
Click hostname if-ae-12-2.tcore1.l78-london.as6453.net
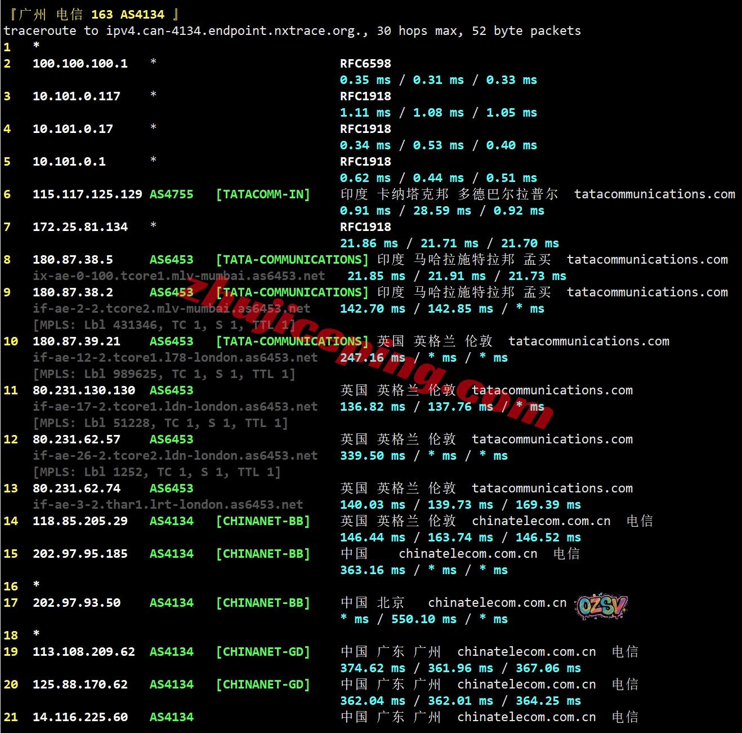click(175, 358)
